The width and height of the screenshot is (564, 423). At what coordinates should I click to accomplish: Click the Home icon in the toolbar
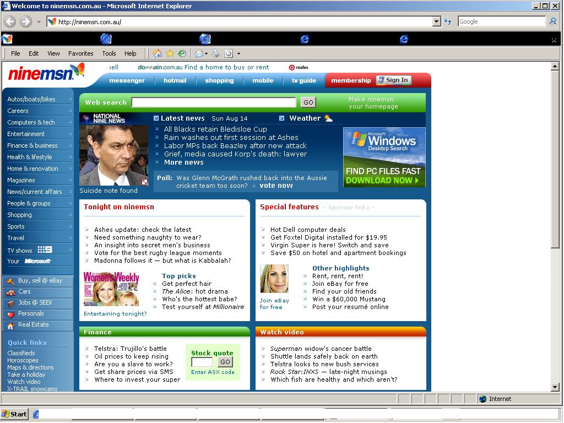157,53
